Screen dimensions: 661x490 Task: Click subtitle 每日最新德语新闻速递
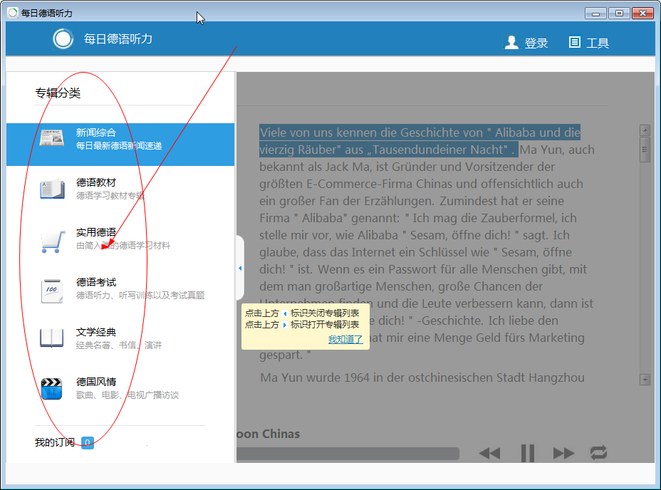point(119,146)
